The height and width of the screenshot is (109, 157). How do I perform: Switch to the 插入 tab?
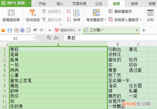pyautogui.click(x=60, y=4)
